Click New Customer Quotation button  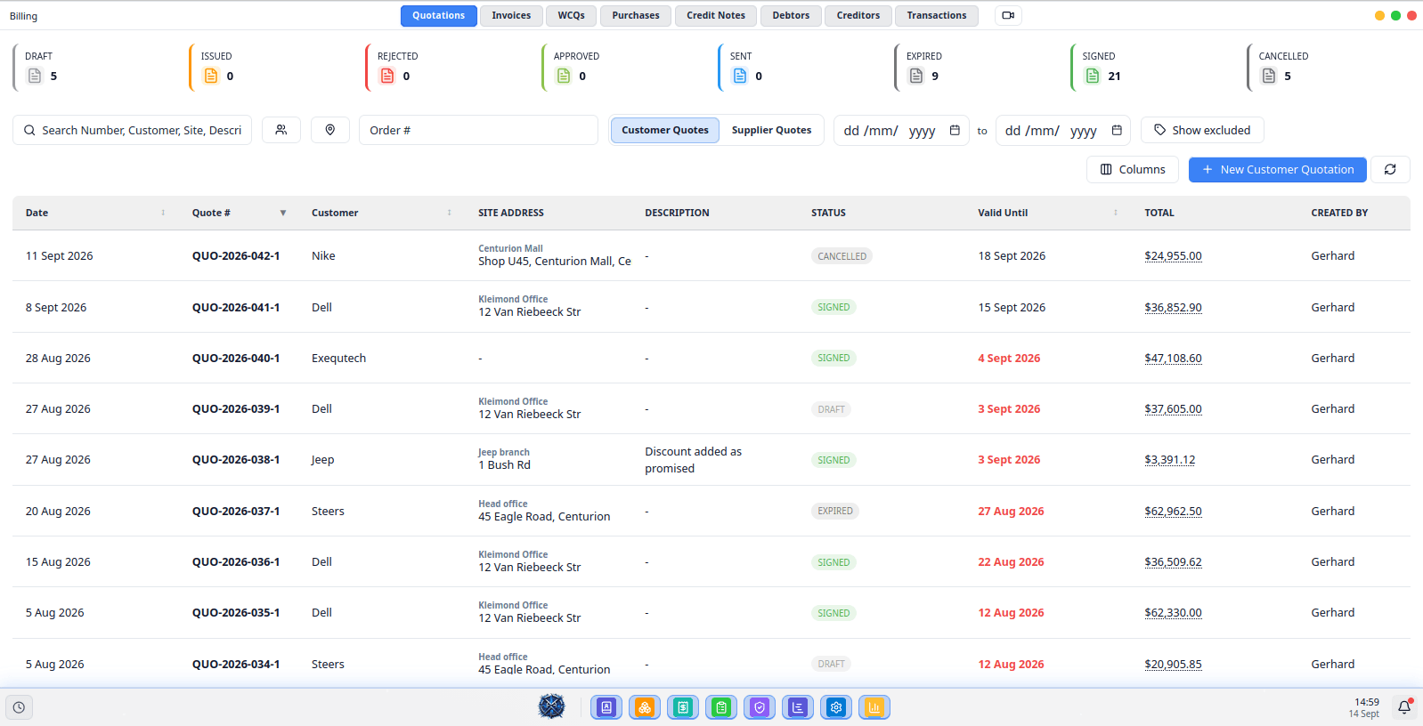[x=1278, y=169]
